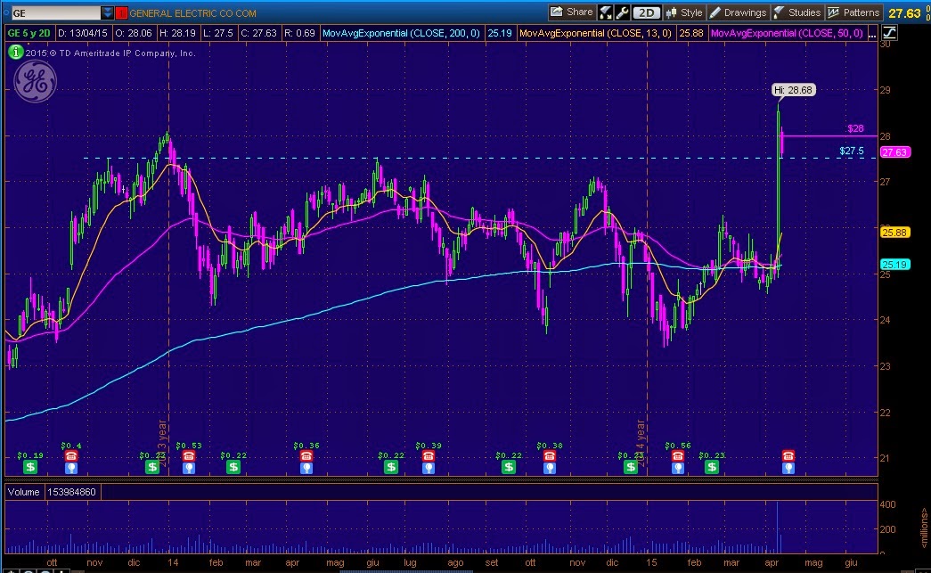Click the "GE 5 y 2D" chart label
This screenshot has height=573, width=931.
(x=29, y=33)
